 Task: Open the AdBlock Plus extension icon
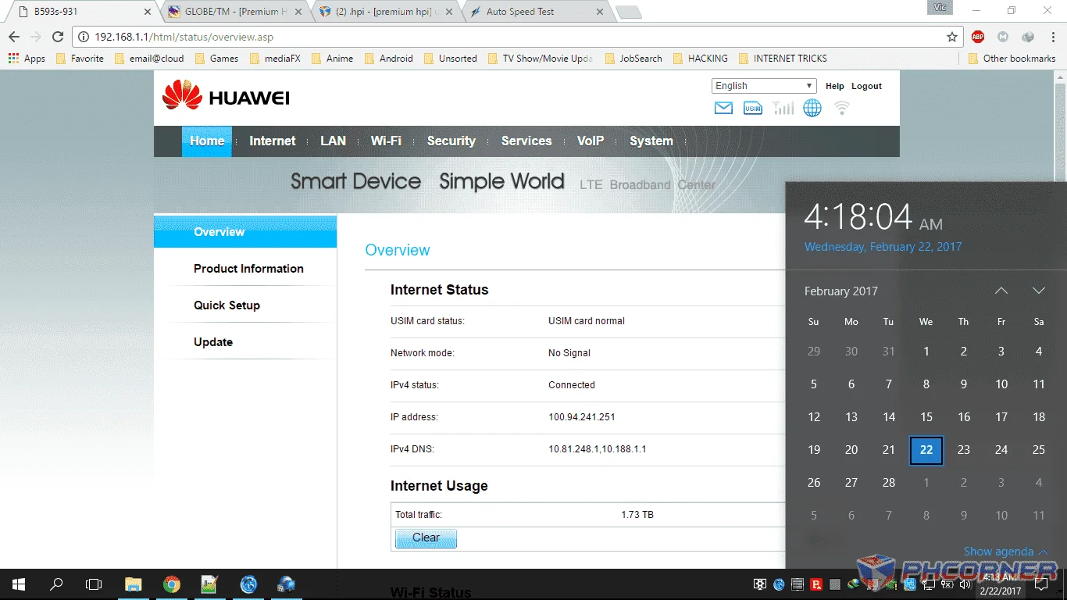coord(978,37)
